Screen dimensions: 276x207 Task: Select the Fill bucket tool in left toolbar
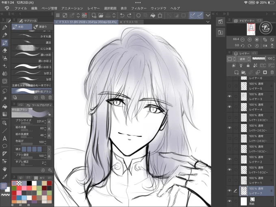click(5, 106)
